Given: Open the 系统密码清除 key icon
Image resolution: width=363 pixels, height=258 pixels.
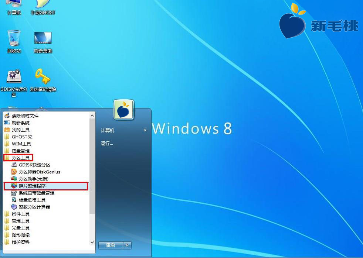Looking at the screenshot, I should coord(43,80).
